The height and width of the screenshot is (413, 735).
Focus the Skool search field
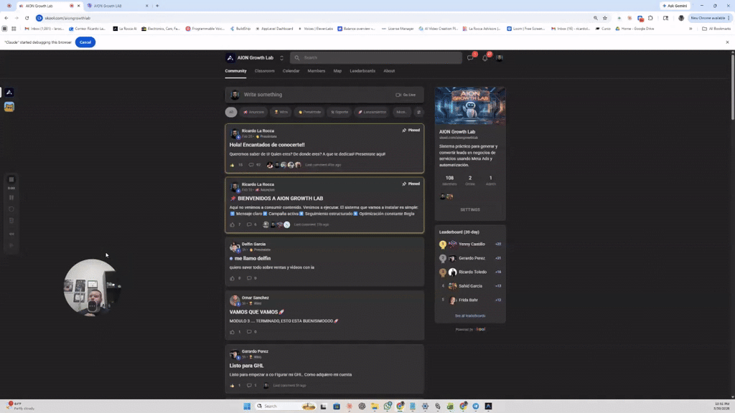click(x=376, y=57)
